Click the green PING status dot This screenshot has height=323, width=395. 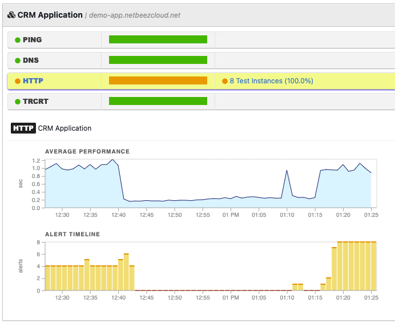[x=18, y=40]
